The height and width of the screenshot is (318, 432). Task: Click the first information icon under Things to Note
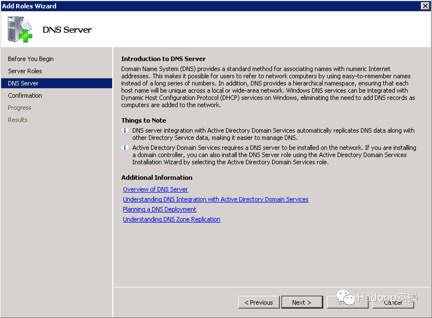click(125, 131)
